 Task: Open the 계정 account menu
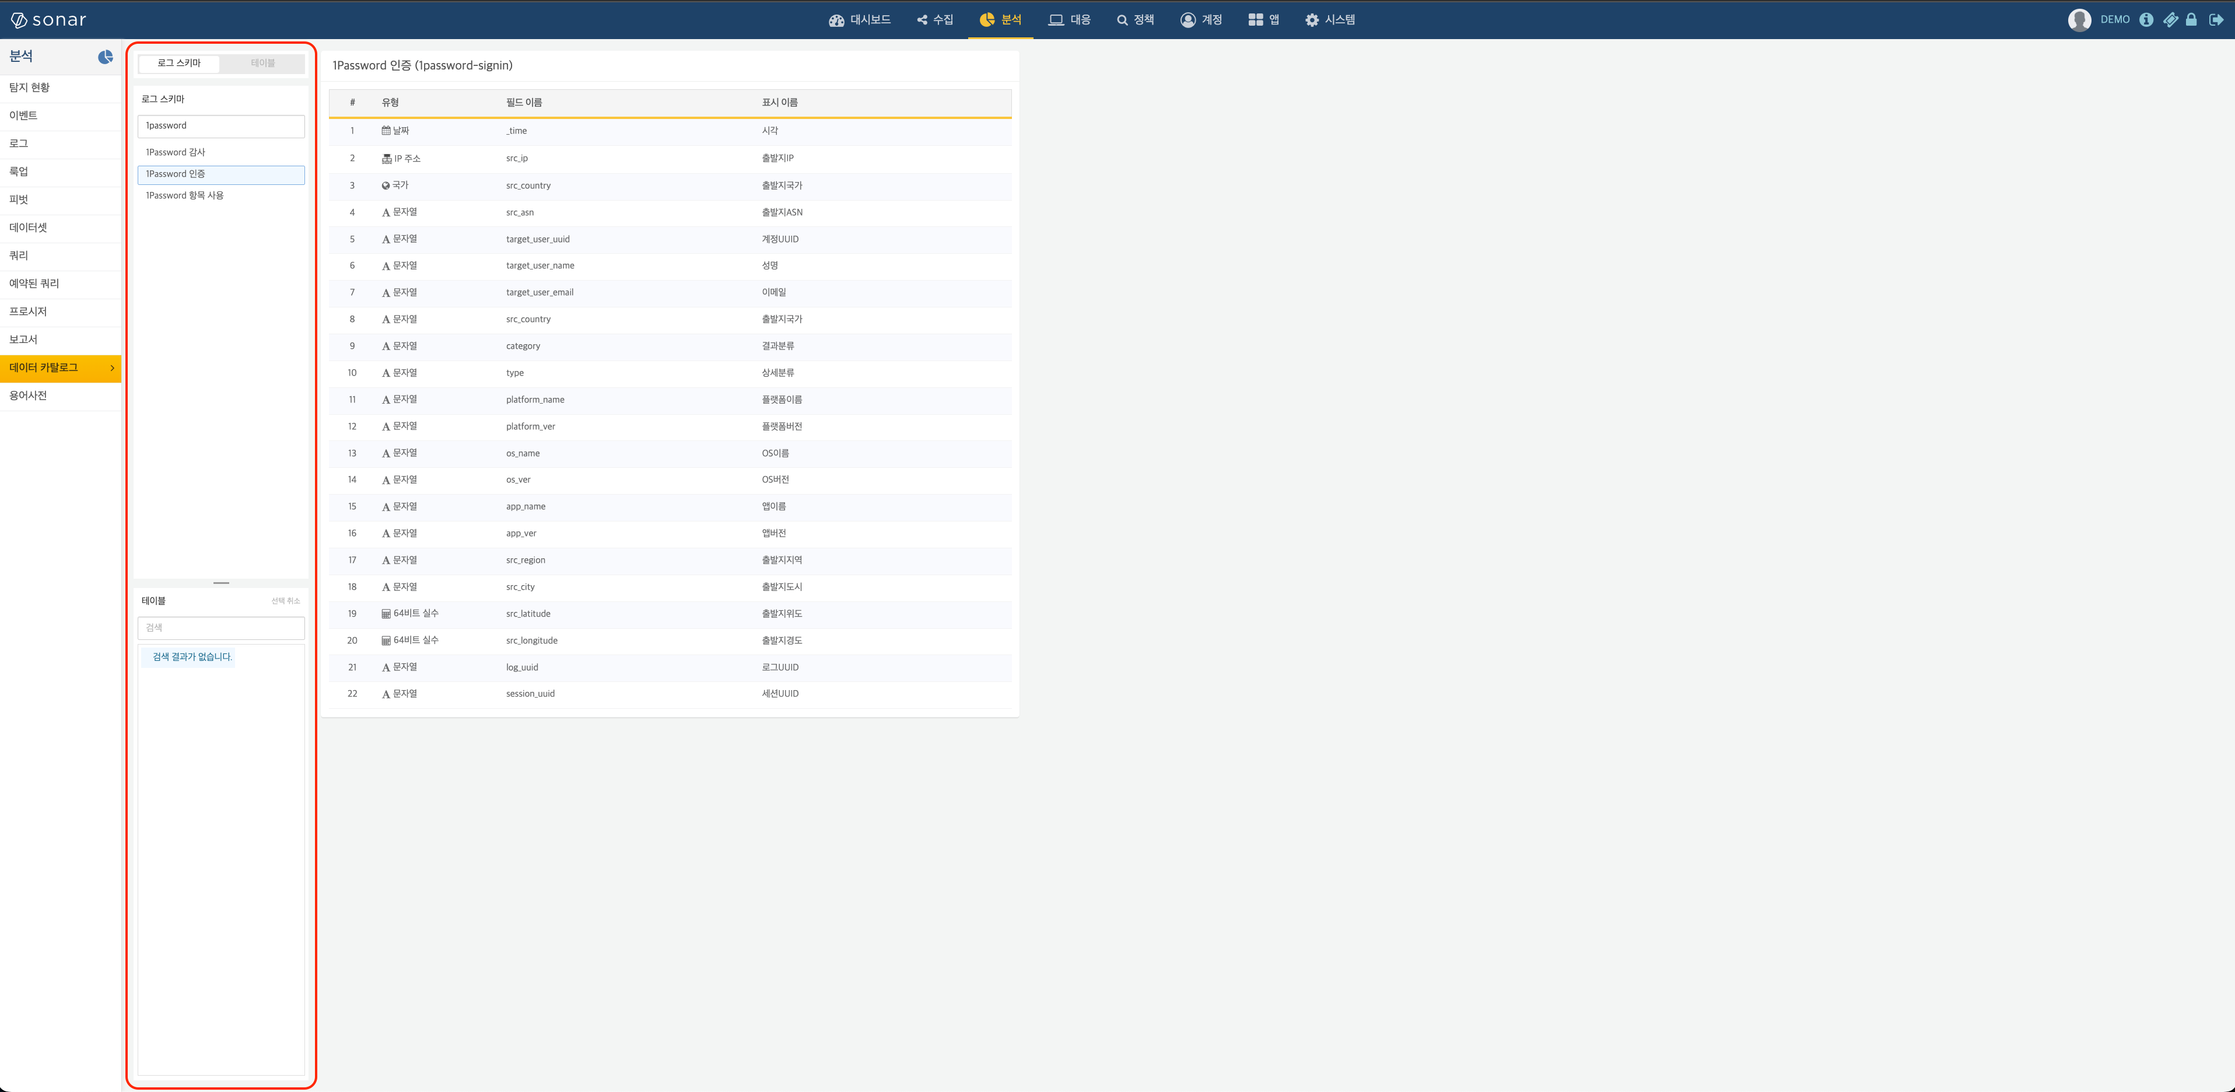pos(1201,19)
